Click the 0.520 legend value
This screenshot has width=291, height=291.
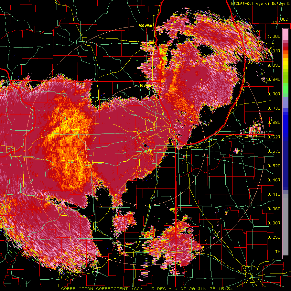[274, 166]
